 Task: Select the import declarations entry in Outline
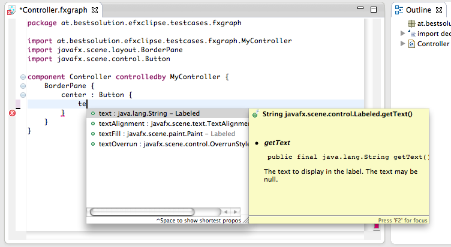(x=434, y=34)
